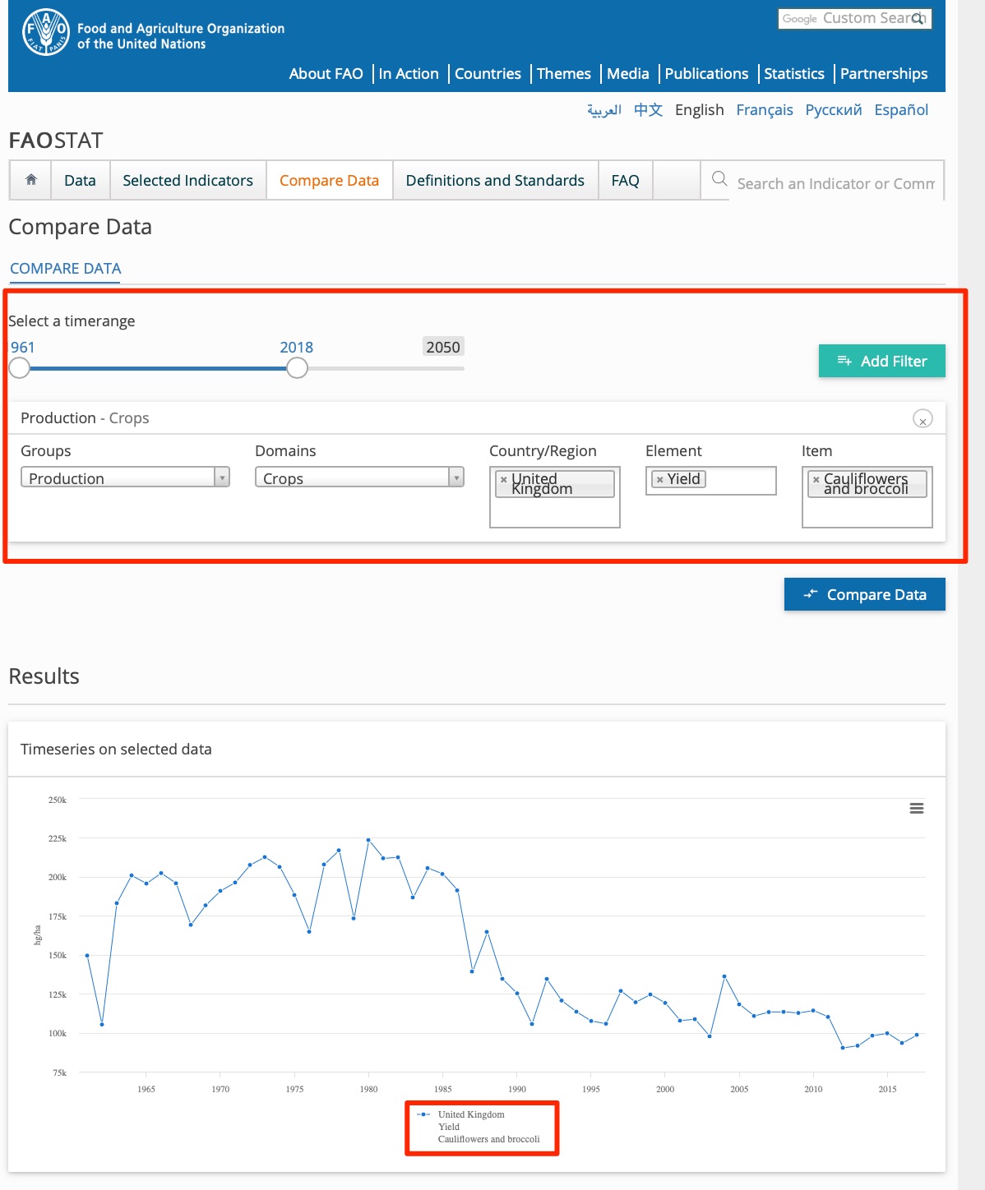
Task: Click the blue Compare Data button
Action: [865, 594]
